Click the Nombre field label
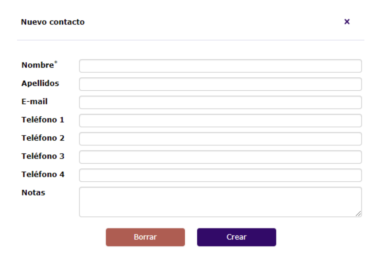382x259 pixels. [x=37, y=65]
